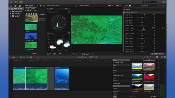The height and width of the screenshot is (98, 175).
Task: Open retiming speed options dropdown
Action: (59, 54)
